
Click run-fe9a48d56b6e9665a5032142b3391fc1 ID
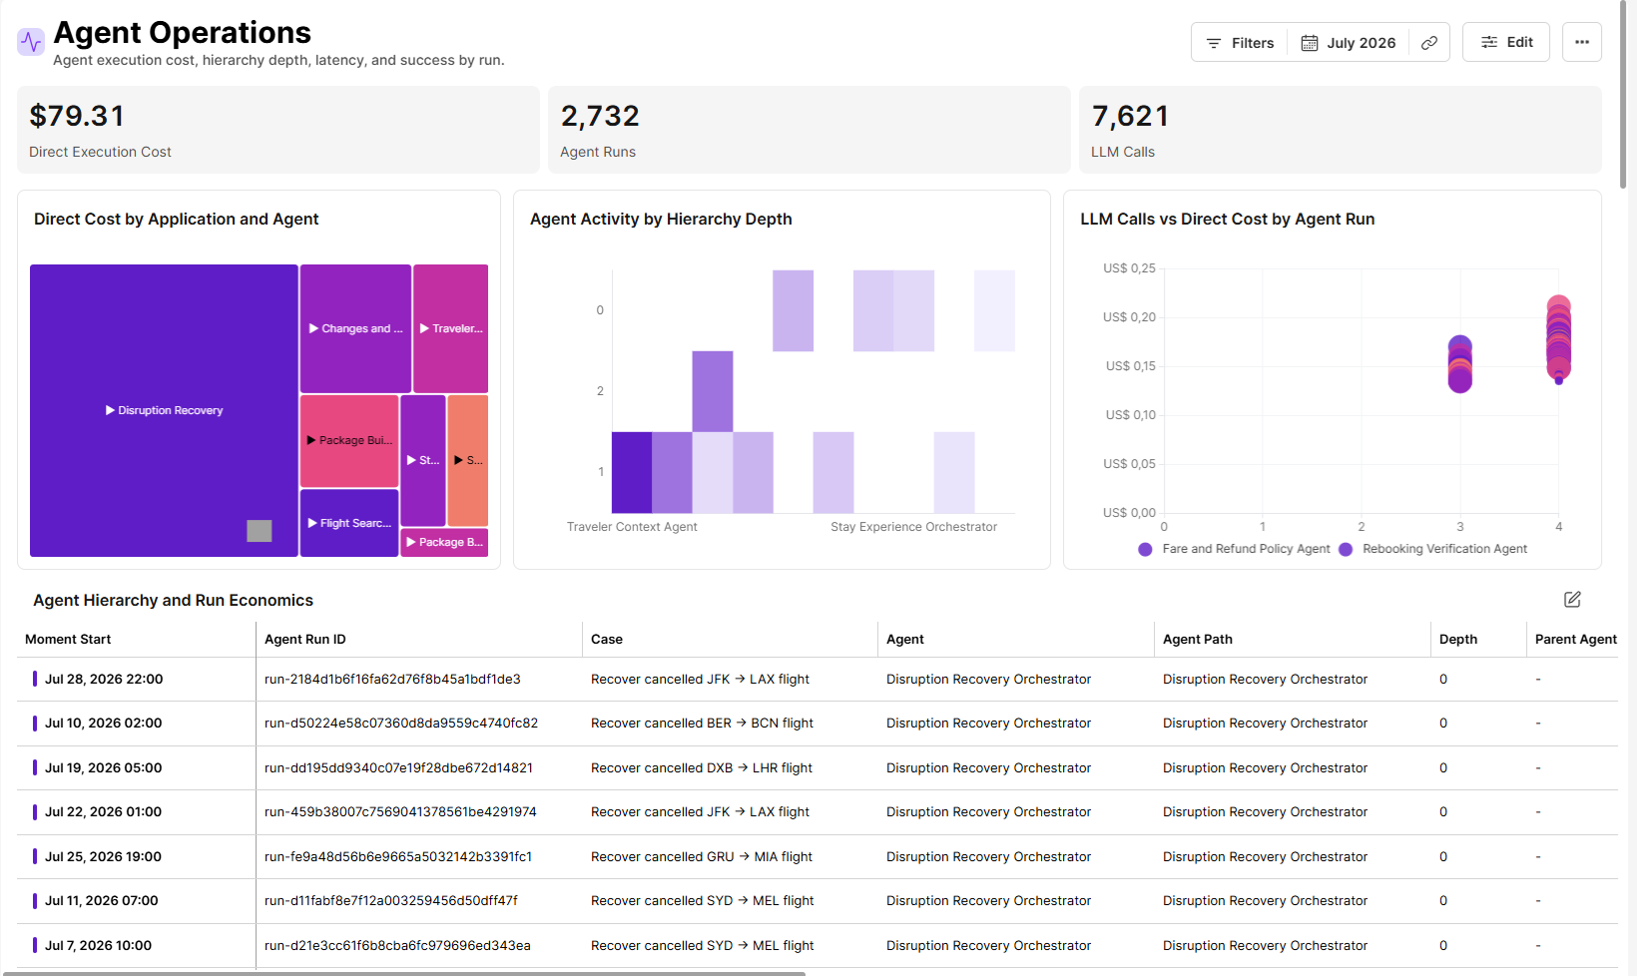coord(398,856)
